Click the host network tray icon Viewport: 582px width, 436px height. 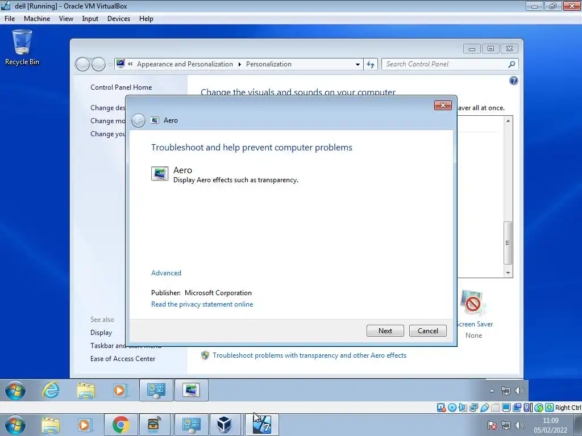point(505,425)
